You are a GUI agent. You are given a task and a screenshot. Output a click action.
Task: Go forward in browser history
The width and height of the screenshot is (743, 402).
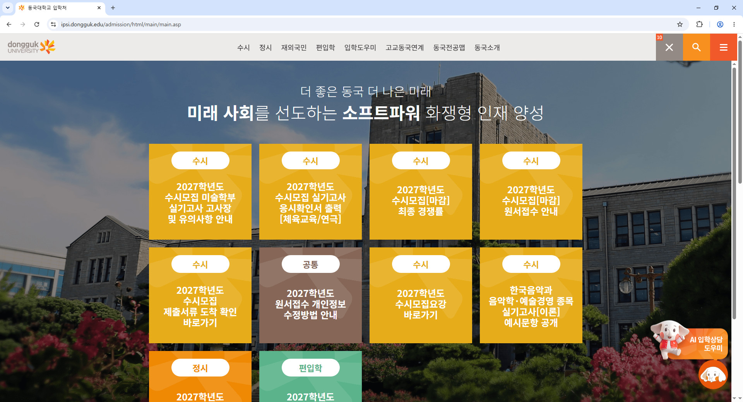[23, 24]
